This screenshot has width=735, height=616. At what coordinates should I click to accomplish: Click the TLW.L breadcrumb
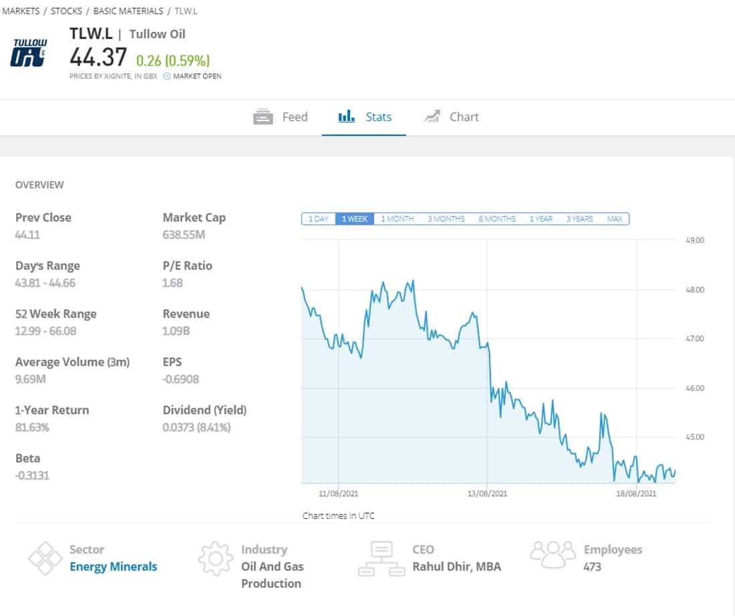(186, 11)
